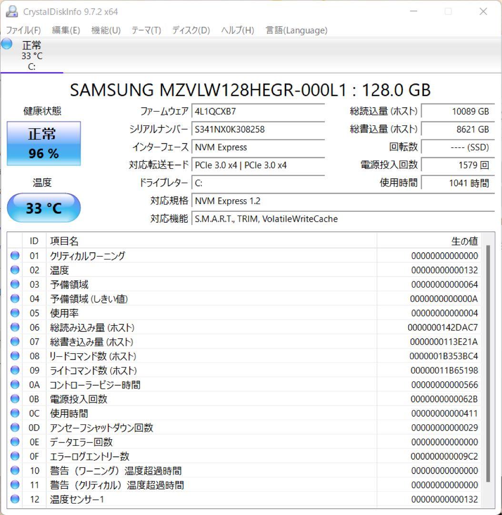
Task: Click the status dot for アンセーフシャットダウン回数
Action: [x=14, y=428]
